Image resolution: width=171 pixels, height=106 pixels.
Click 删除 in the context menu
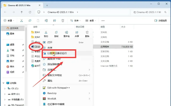[x=87, y=34]
